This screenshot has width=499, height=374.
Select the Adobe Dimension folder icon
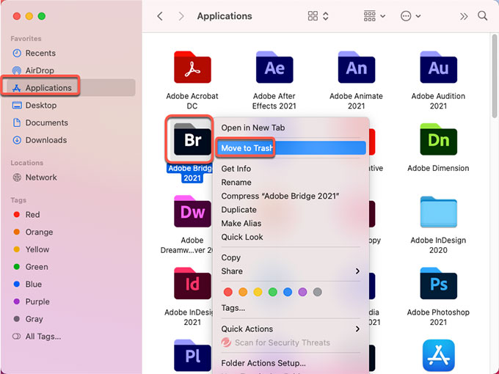coord(438,139)
